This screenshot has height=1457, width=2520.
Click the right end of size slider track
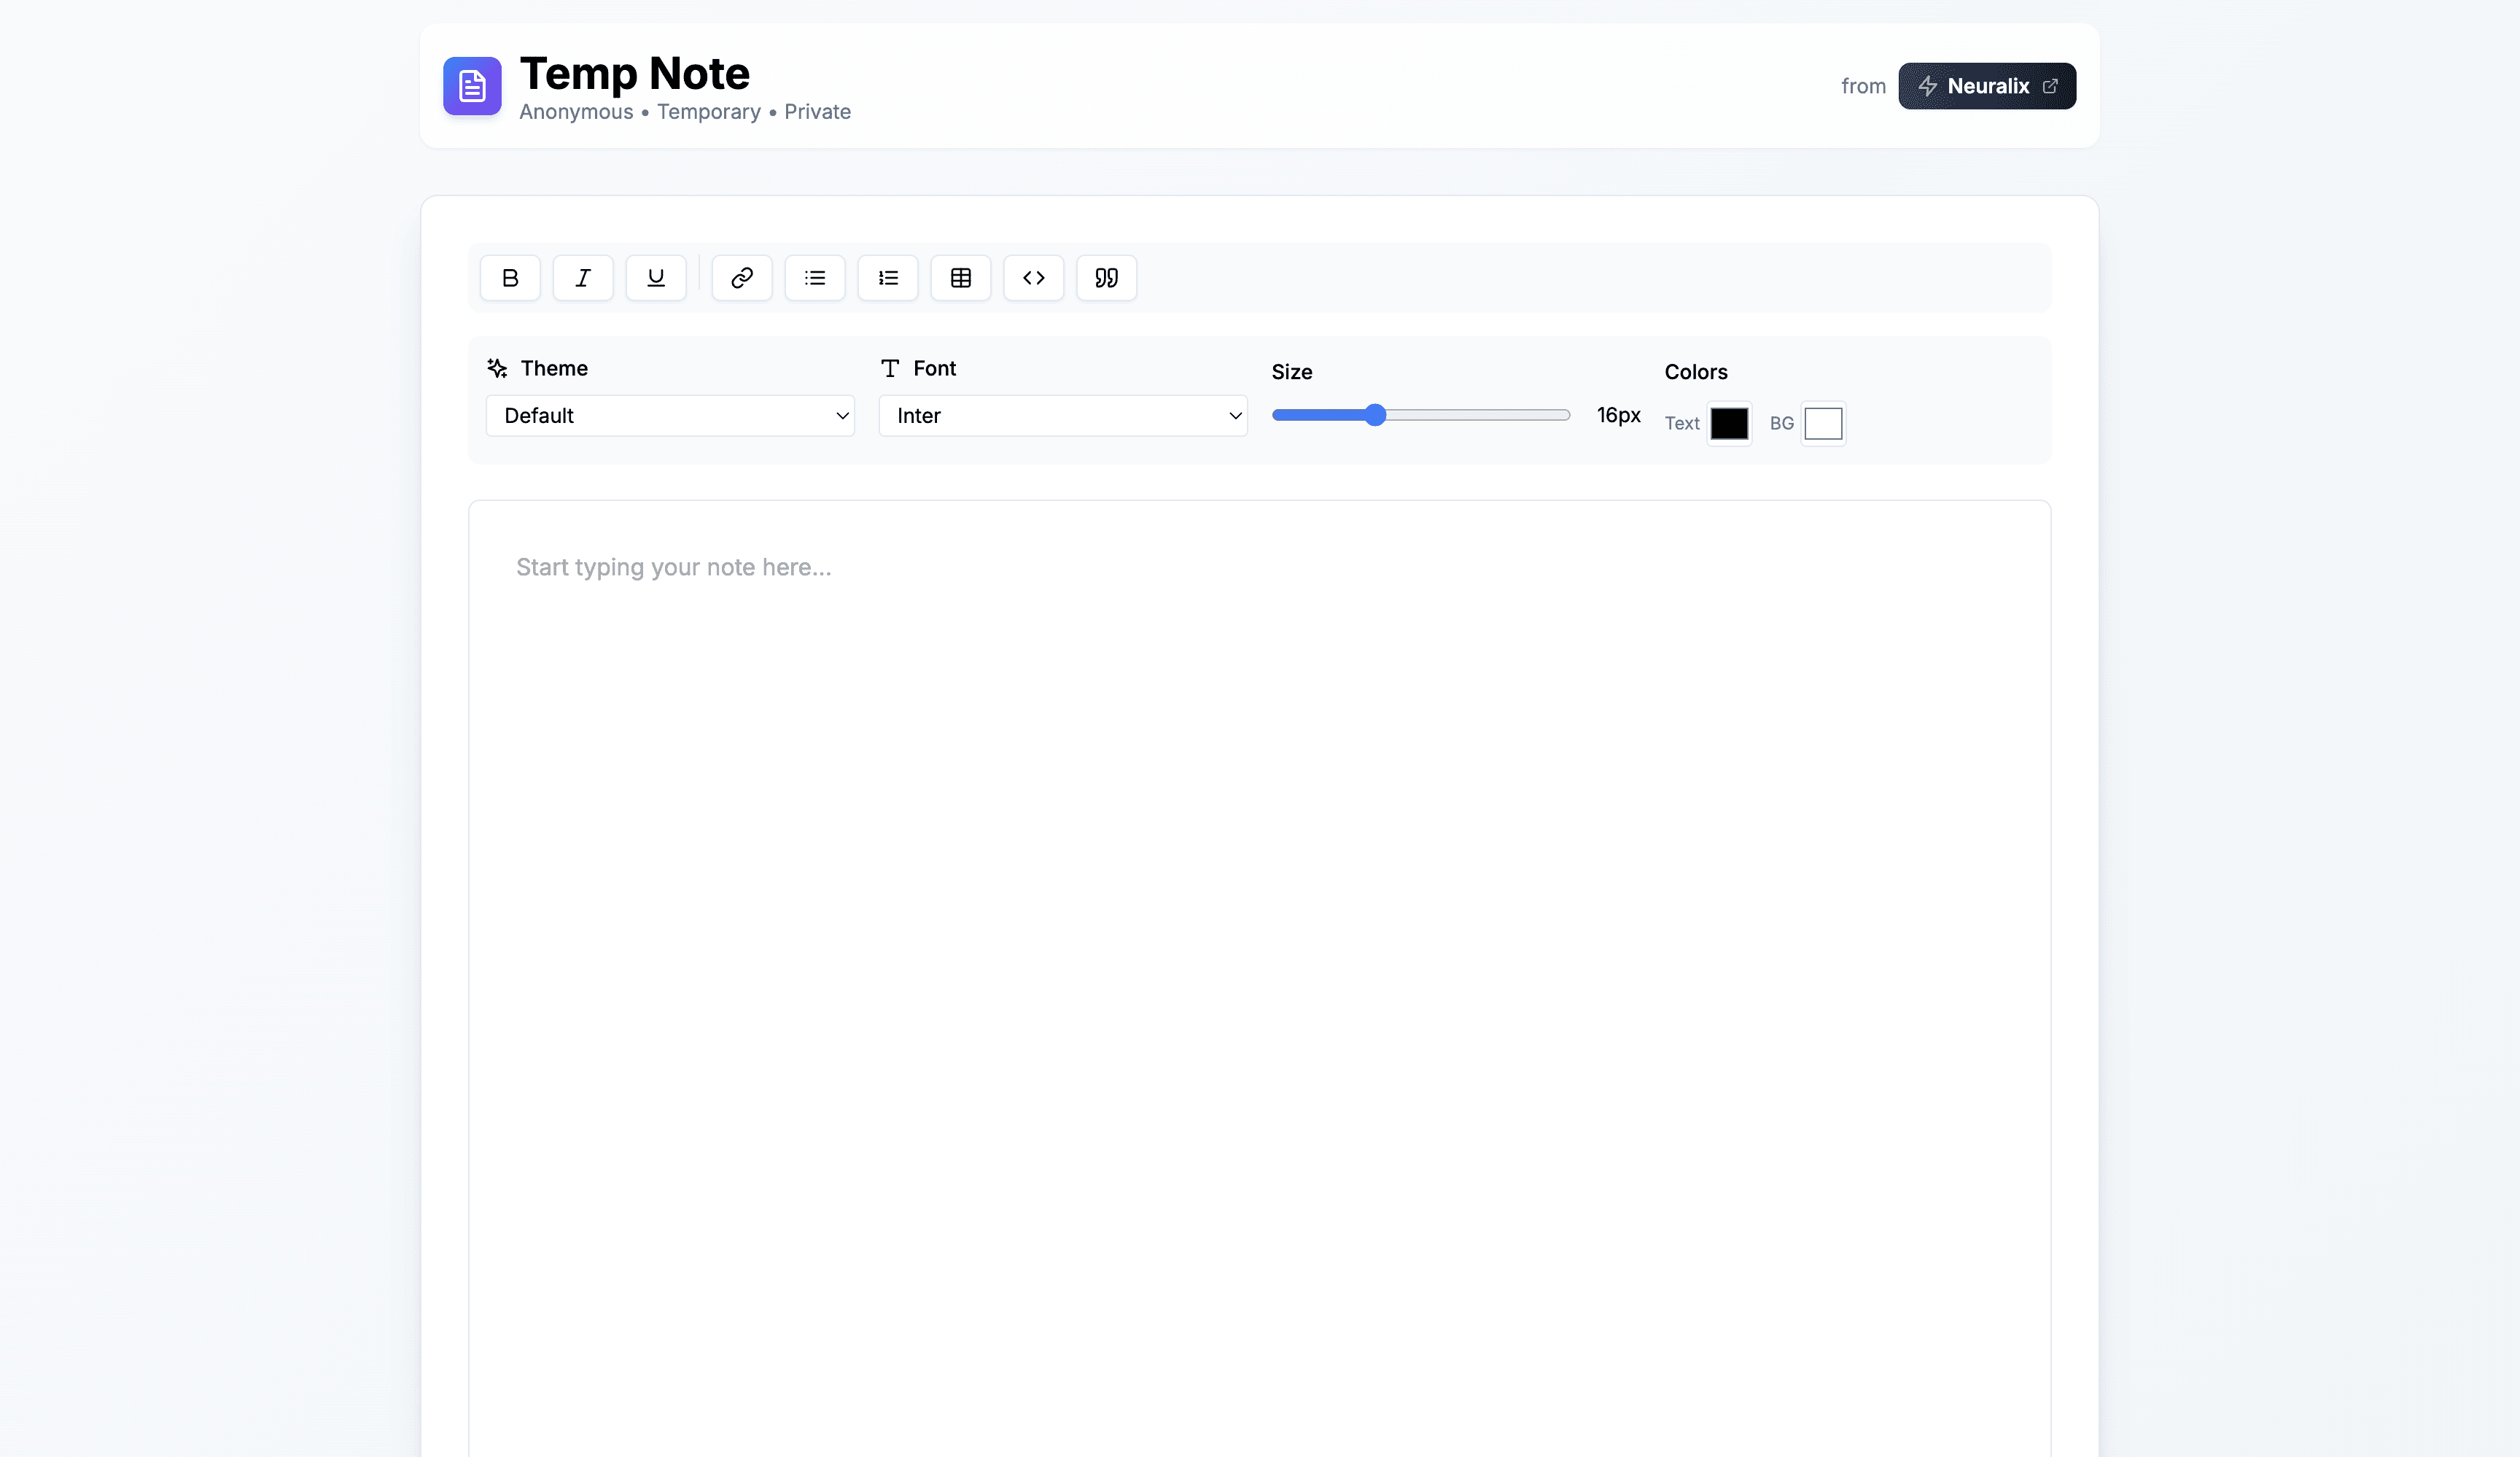1564,415
